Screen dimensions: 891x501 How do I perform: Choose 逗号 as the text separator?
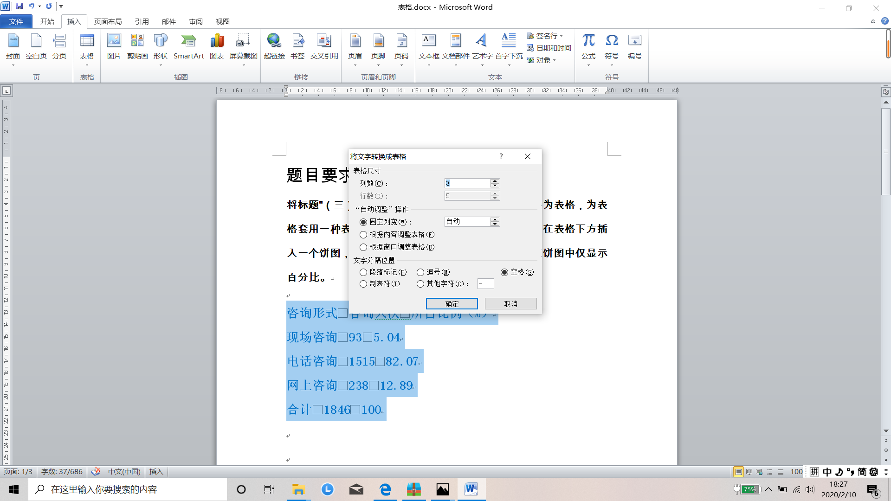pyautogui.click(x=420, y=272)
